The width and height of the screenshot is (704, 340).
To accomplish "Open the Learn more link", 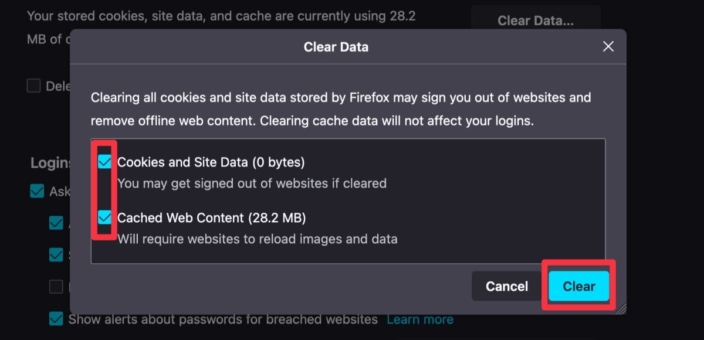I will [419, 319].
